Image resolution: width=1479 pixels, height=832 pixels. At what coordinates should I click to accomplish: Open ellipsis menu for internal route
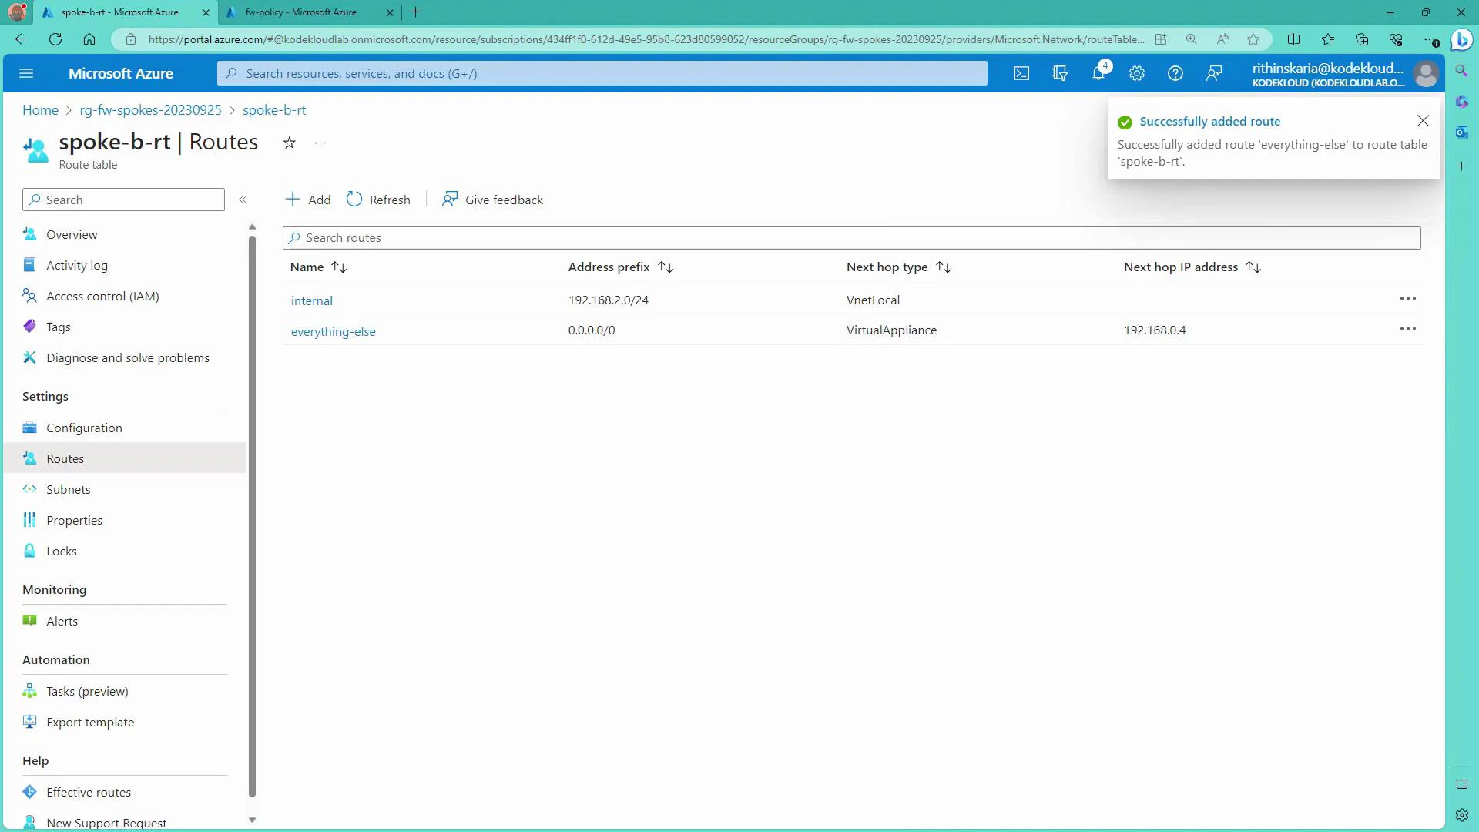pyautogui.click(x=1408, y=299)
